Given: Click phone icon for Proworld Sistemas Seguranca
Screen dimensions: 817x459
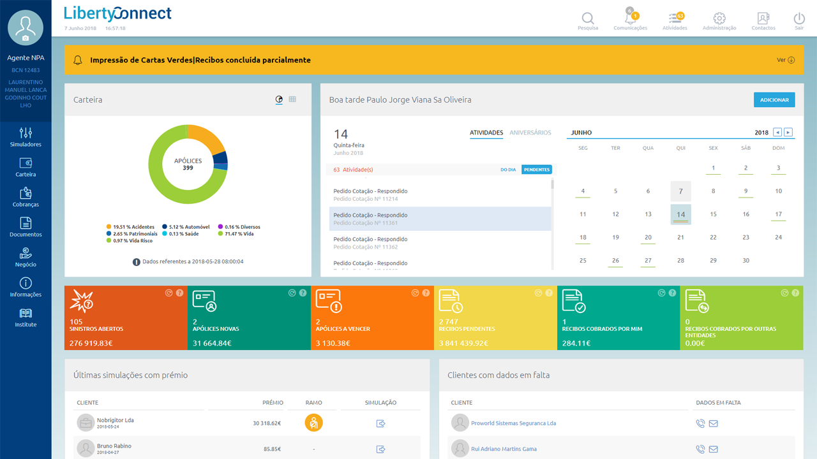Looking at the screenshot, I should 700,423.
